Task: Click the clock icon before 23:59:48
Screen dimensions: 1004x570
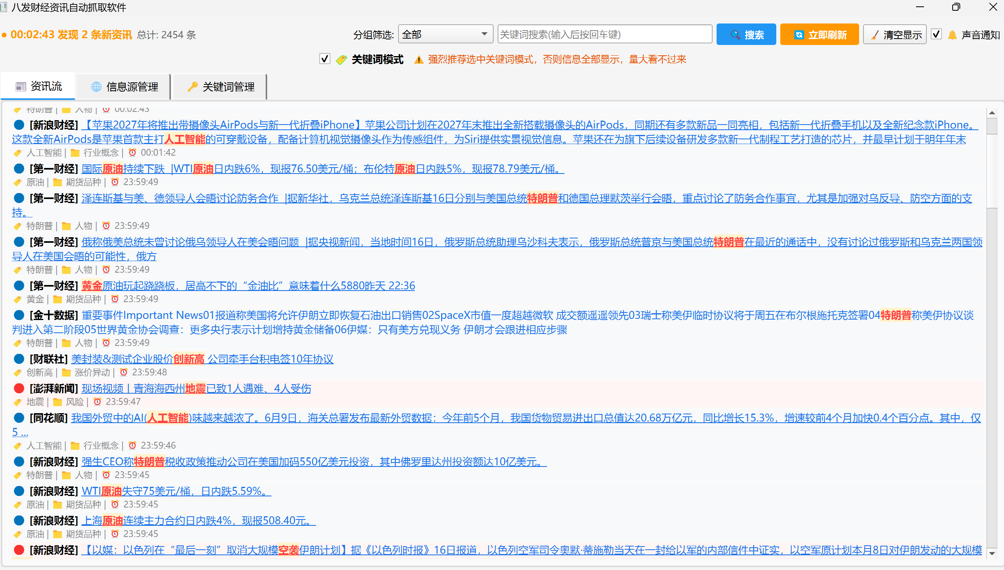Action: (124, 372)
